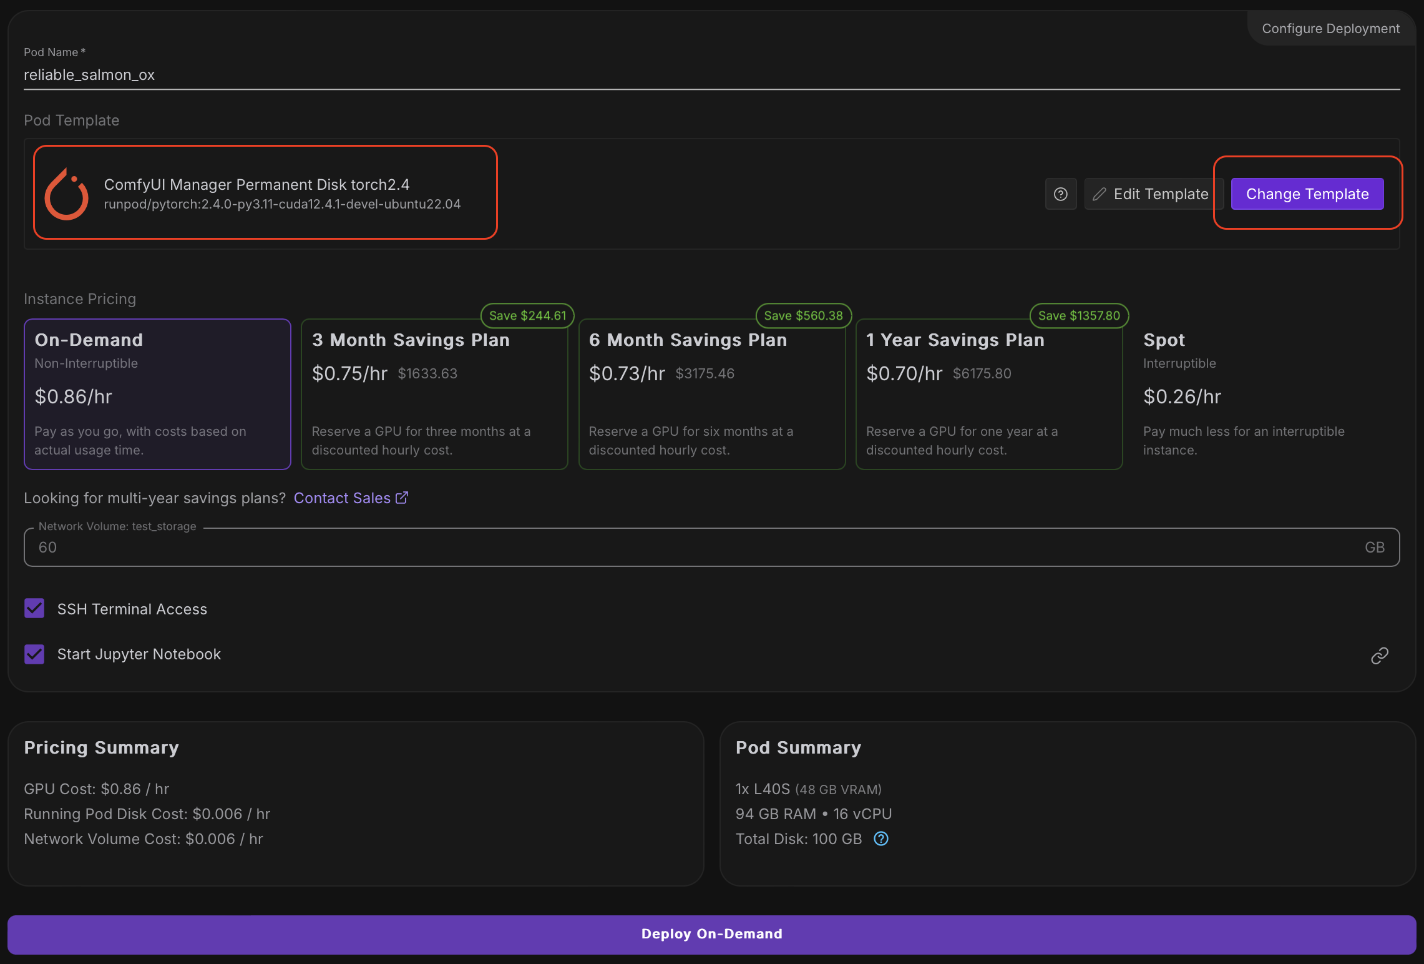1424x964 pixels.
Task: Click the Total Disk info icon
Action: 880,839
